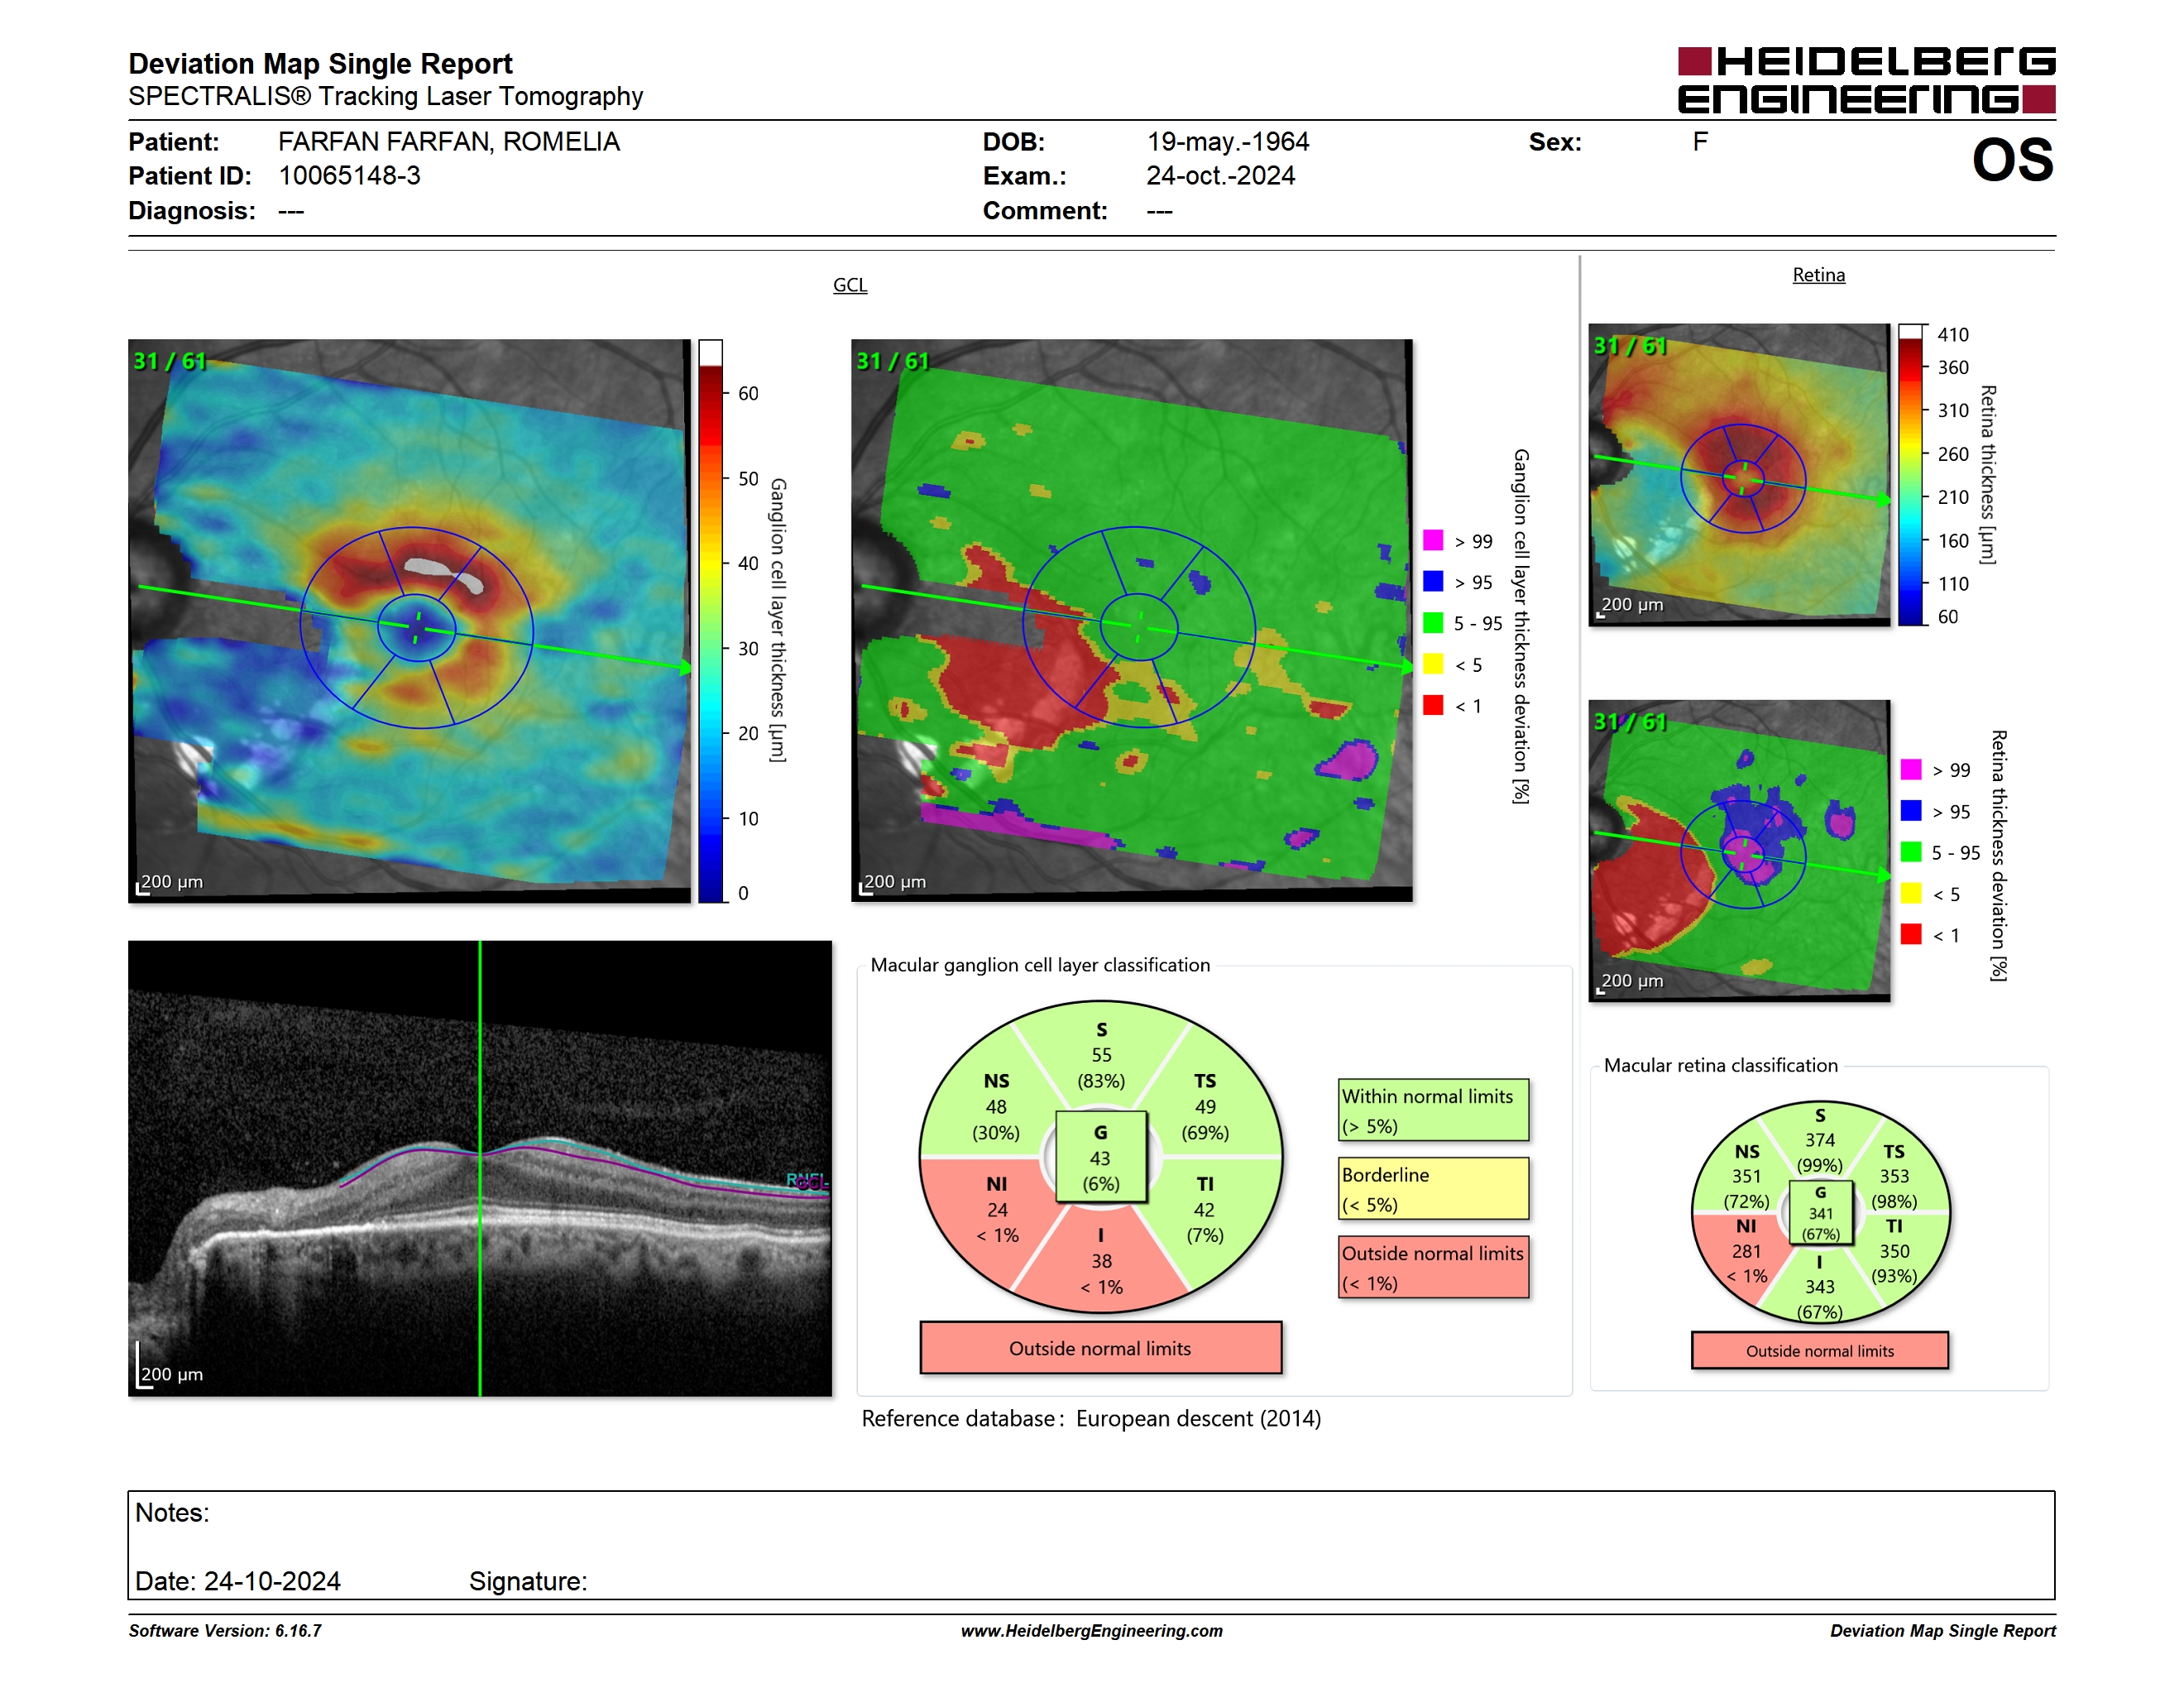Screen dimensions: 2184x1688
Task: Click the Reference database European descent text
Action: 1091,1419
